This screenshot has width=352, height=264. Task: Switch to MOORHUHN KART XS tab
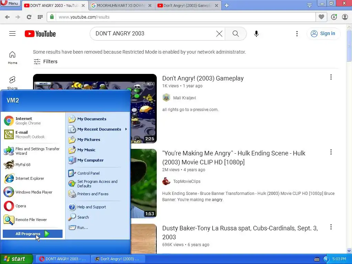click(x=122, y=5)
